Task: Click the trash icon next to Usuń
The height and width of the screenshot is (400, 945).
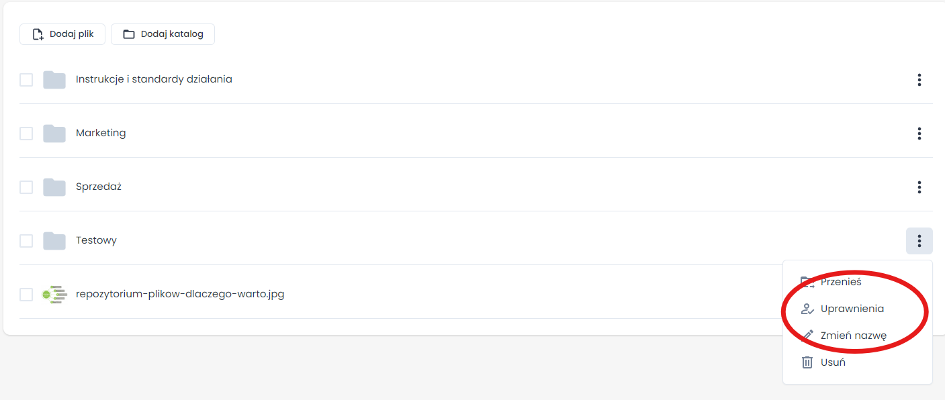Action: pos(807,362)
